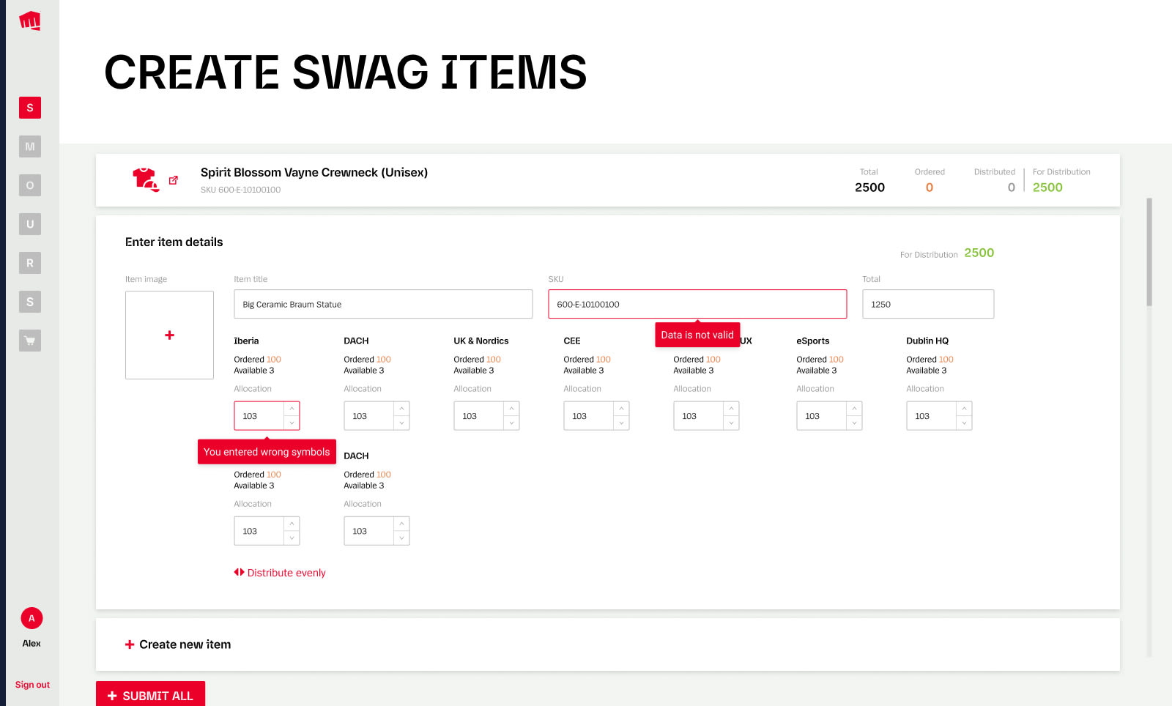The width and height of the screenshot is (1172, 706).
Task: Click Available 3 under eSports
Action: (817, 371)
